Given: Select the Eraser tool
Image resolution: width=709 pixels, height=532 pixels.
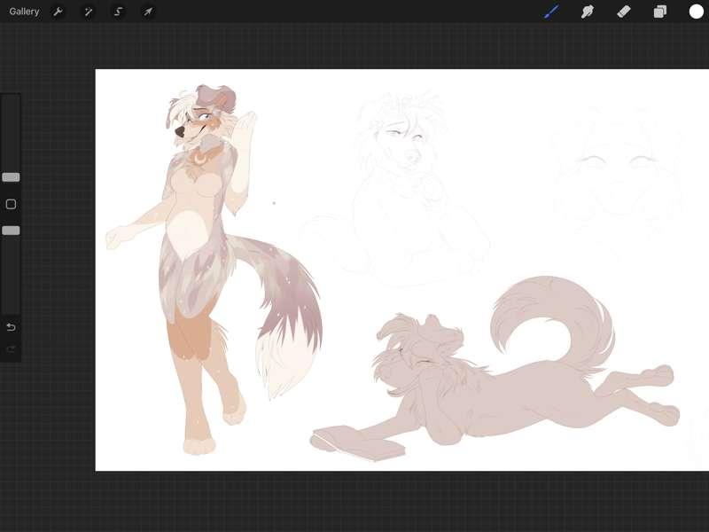Looking at the screenshot, I should point(624,12).
